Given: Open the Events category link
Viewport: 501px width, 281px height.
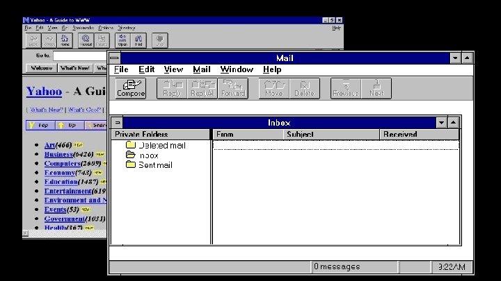Looking at the screenshot, I should [55, 210].
